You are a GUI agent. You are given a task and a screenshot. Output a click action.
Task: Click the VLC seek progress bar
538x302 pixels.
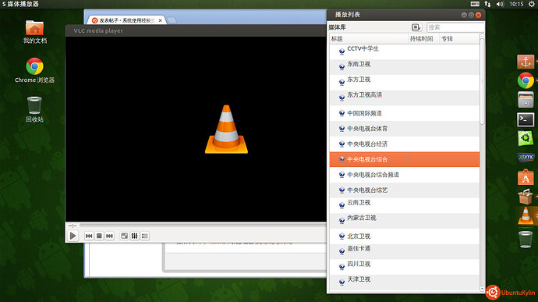tap(203, 226)
